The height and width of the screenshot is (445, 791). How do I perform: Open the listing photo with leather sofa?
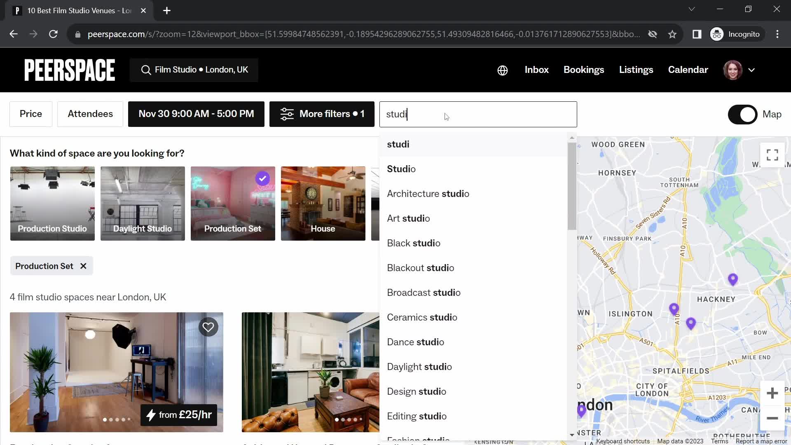(311, 372)
